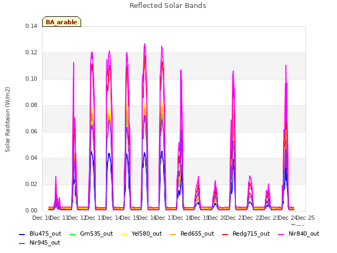Click the orange Red655_out legend swatch
Viewport: 337px width, 253px height.
(173, 234)
